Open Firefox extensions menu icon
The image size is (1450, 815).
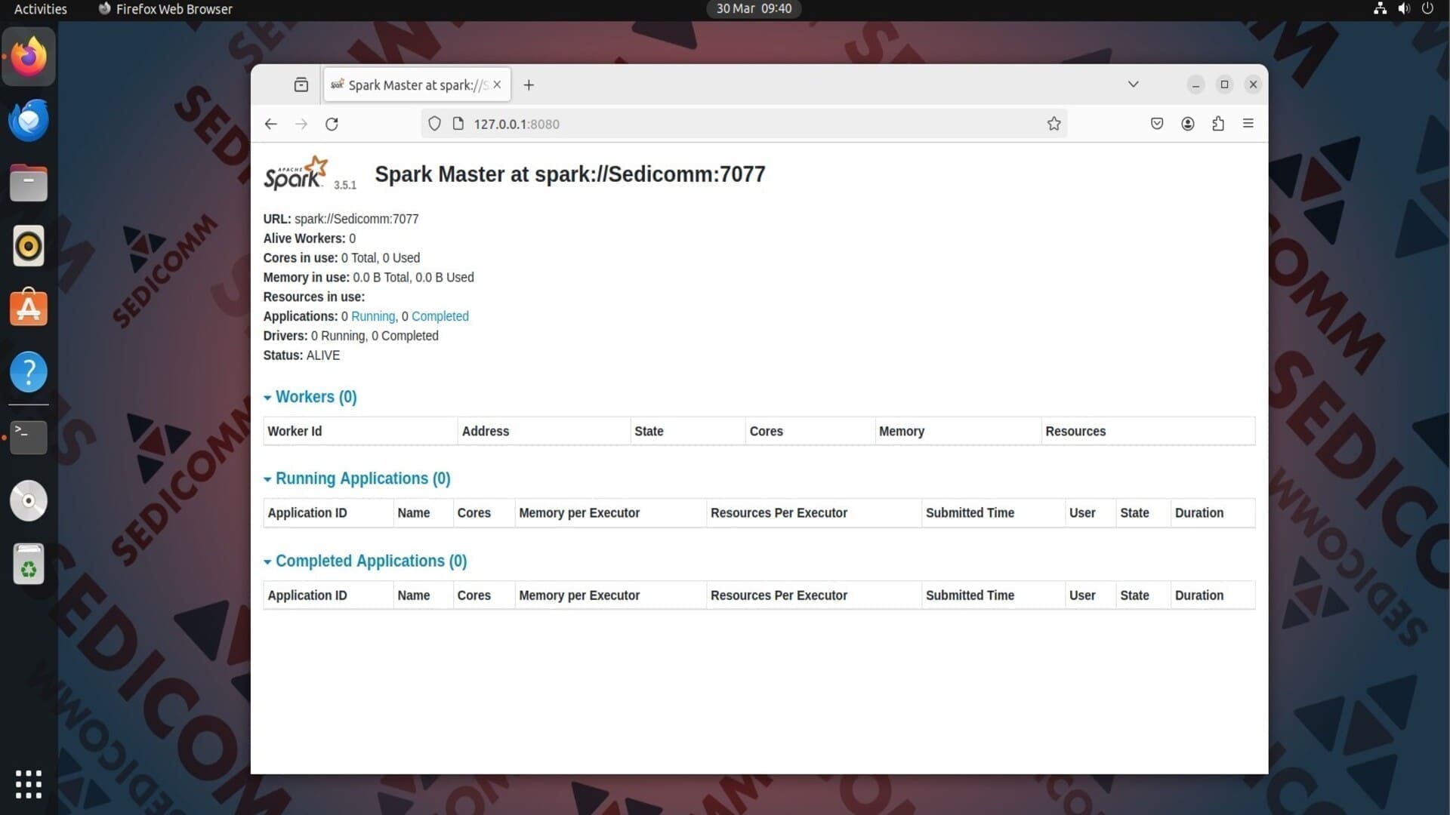[x=1217, y=124]
